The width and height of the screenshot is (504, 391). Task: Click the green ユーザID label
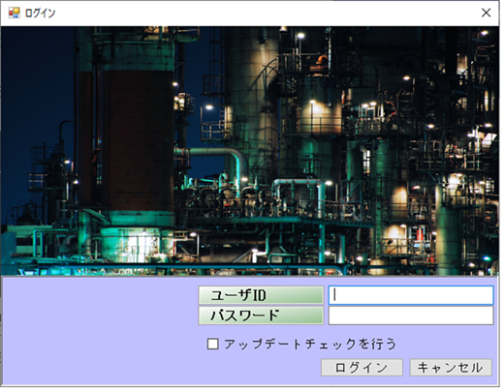click(261, 295)
